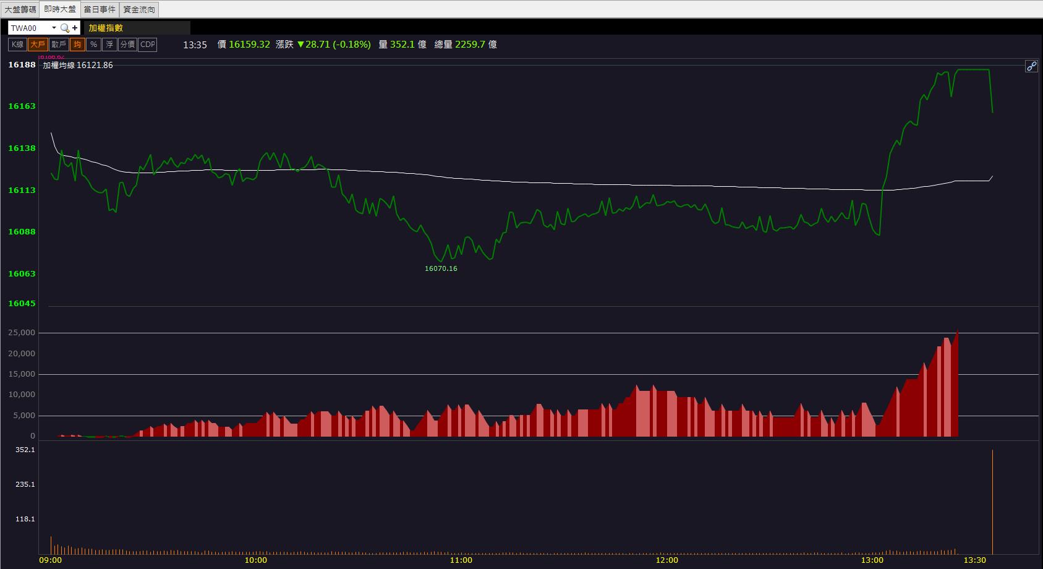Screen dimensions: 1043x569
Task: Toggle the % percentage axis button
Action: [93, 45]
